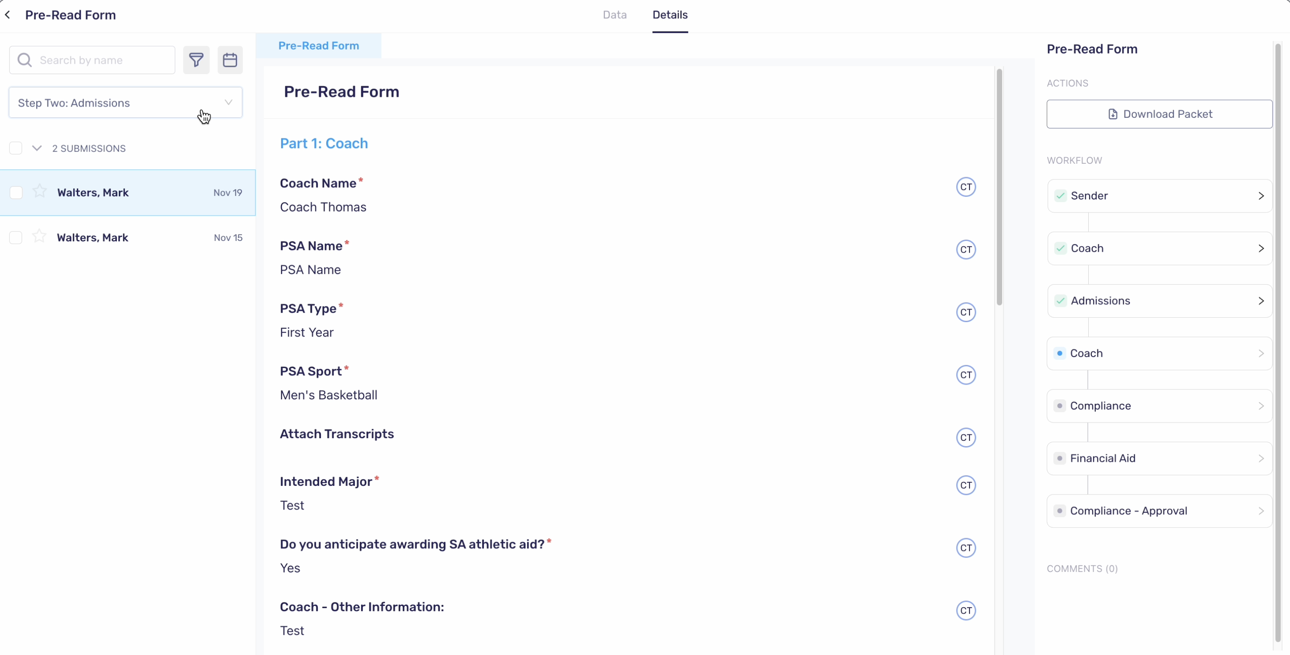Click the Coach Thomas value
Image resolution: width=1290 pixels, height=655 pixels.
323,207
